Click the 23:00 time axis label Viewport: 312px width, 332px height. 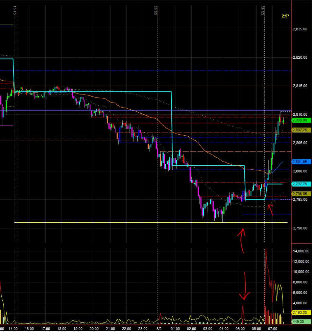tap(143, 329)
